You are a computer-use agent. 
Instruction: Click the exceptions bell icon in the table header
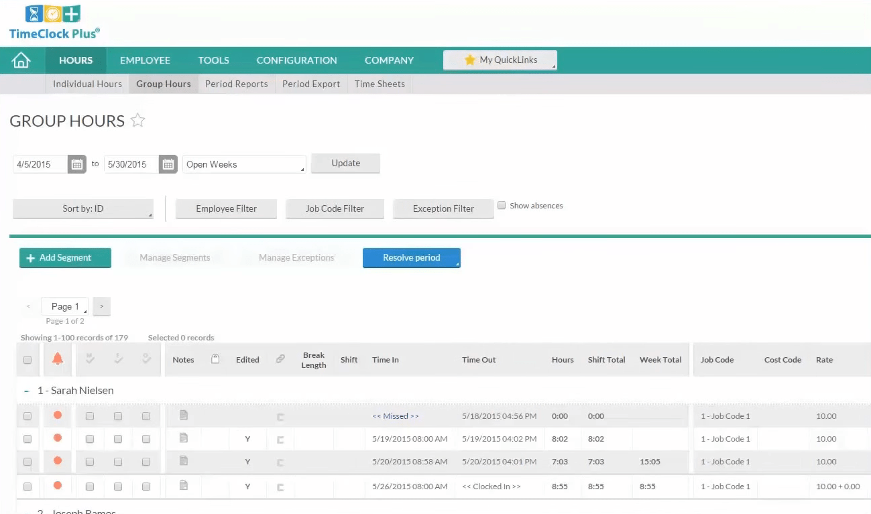click(x=57, y=359)
